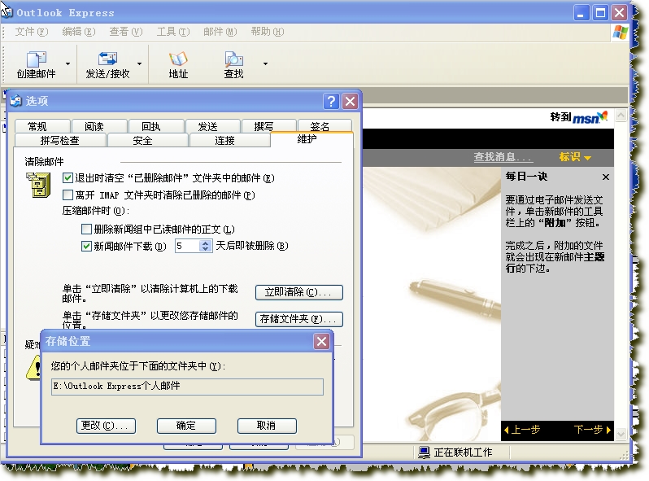Close the 选项 dialog with X
The image size is (649, 481).
coord(351,101)
